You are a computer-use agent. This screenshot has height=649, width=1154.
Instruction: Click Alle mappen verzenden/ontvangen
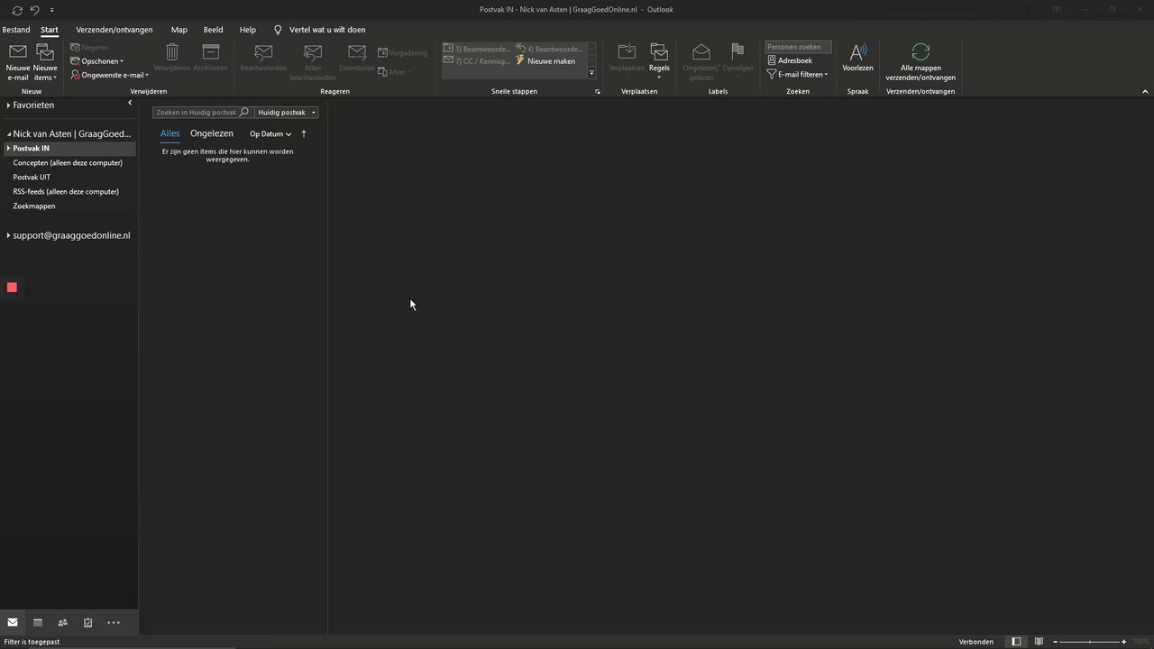pos(920,62)
